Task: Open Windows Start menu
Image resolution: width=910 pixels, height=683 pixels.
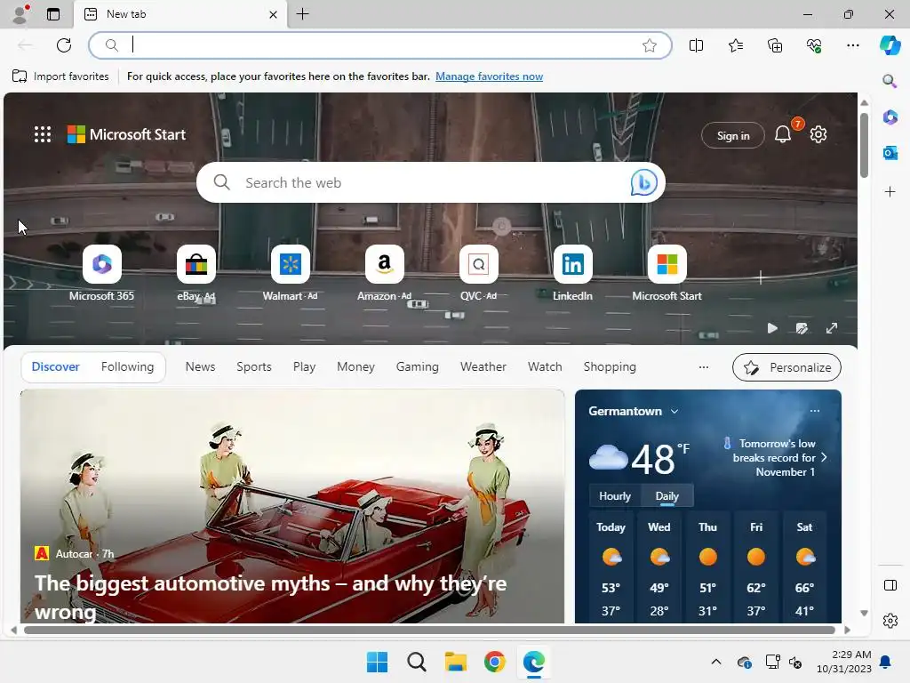Action: [377, 662]
